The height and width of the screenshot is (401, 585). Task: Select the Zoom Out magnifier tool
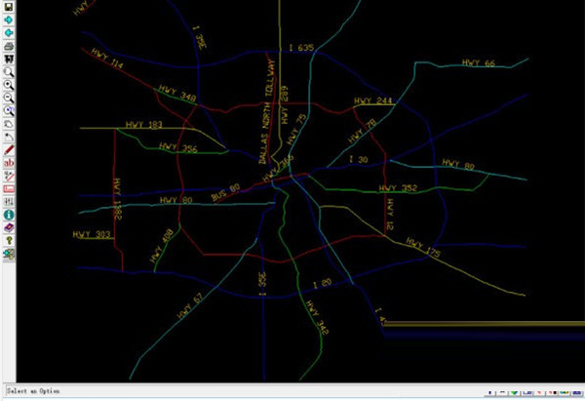(9, 98)
